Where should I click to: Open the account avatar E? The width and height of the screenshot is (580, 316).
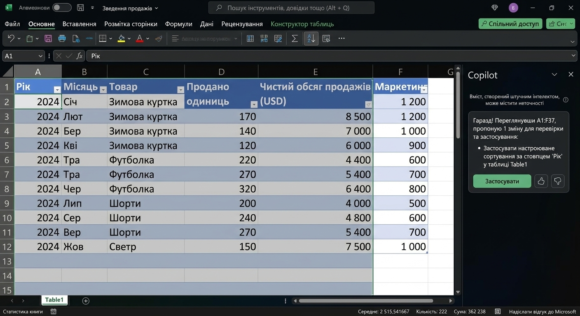pyautogui.click(x=513, y=8)
